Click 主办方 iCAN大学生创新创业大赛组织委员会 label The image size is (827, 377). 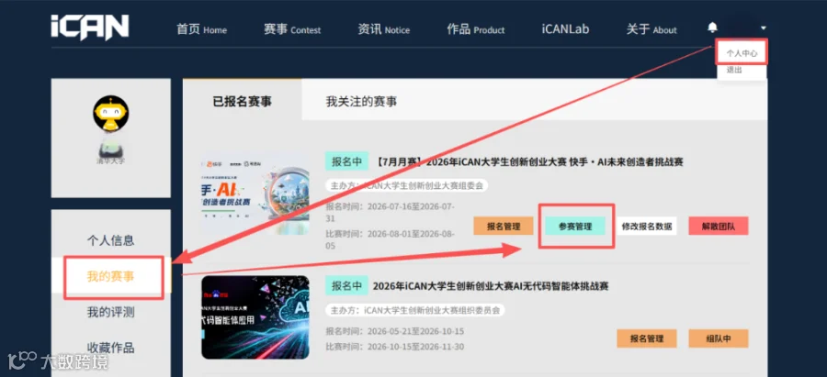tap(415, 310)
